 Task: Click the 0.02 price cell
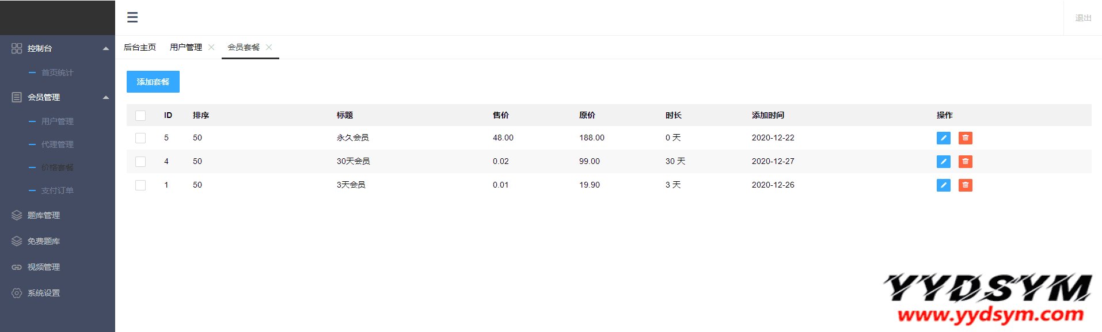pos(501,161)
